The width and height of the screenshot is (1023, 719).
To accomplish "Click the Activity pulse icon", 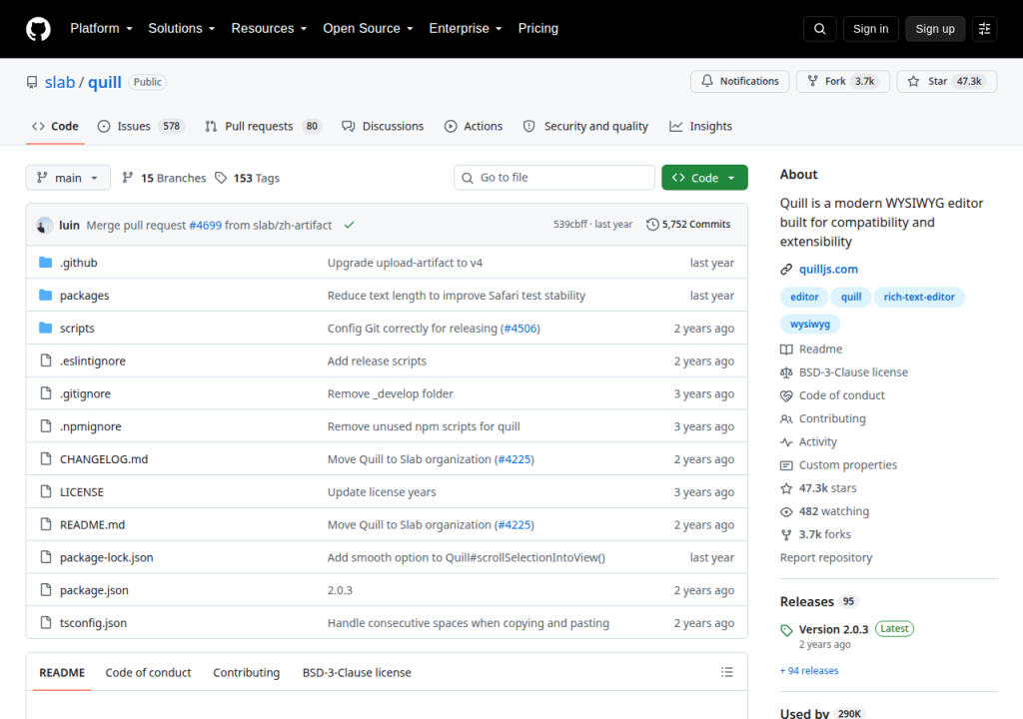I will pos(786,442).
